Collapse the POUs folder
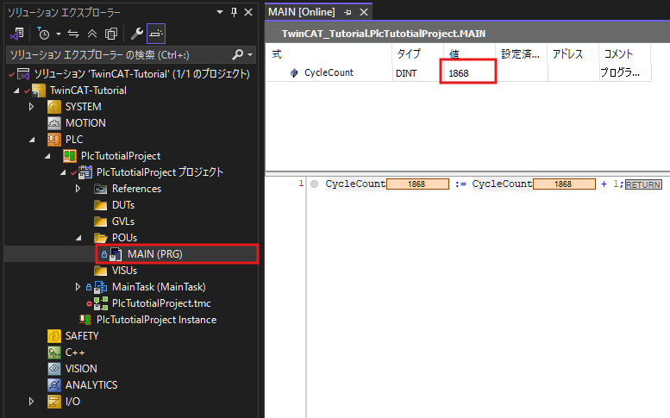Image resolution: width=670 pixels, height=418 pixels. coord(78,238)
